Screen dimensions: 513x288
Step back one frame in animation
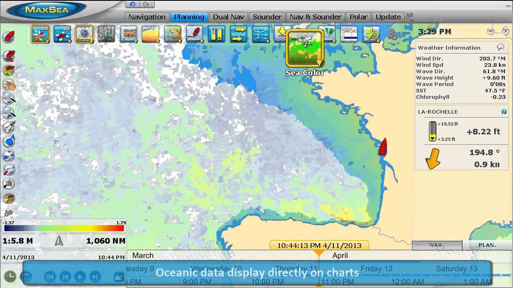tap(65, 276)
